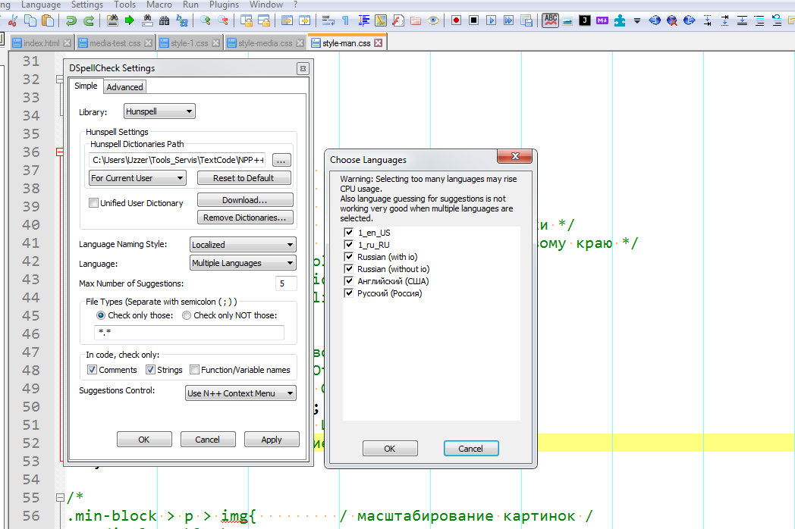Click OK in Choose Languages dialog

coord(390,449)
